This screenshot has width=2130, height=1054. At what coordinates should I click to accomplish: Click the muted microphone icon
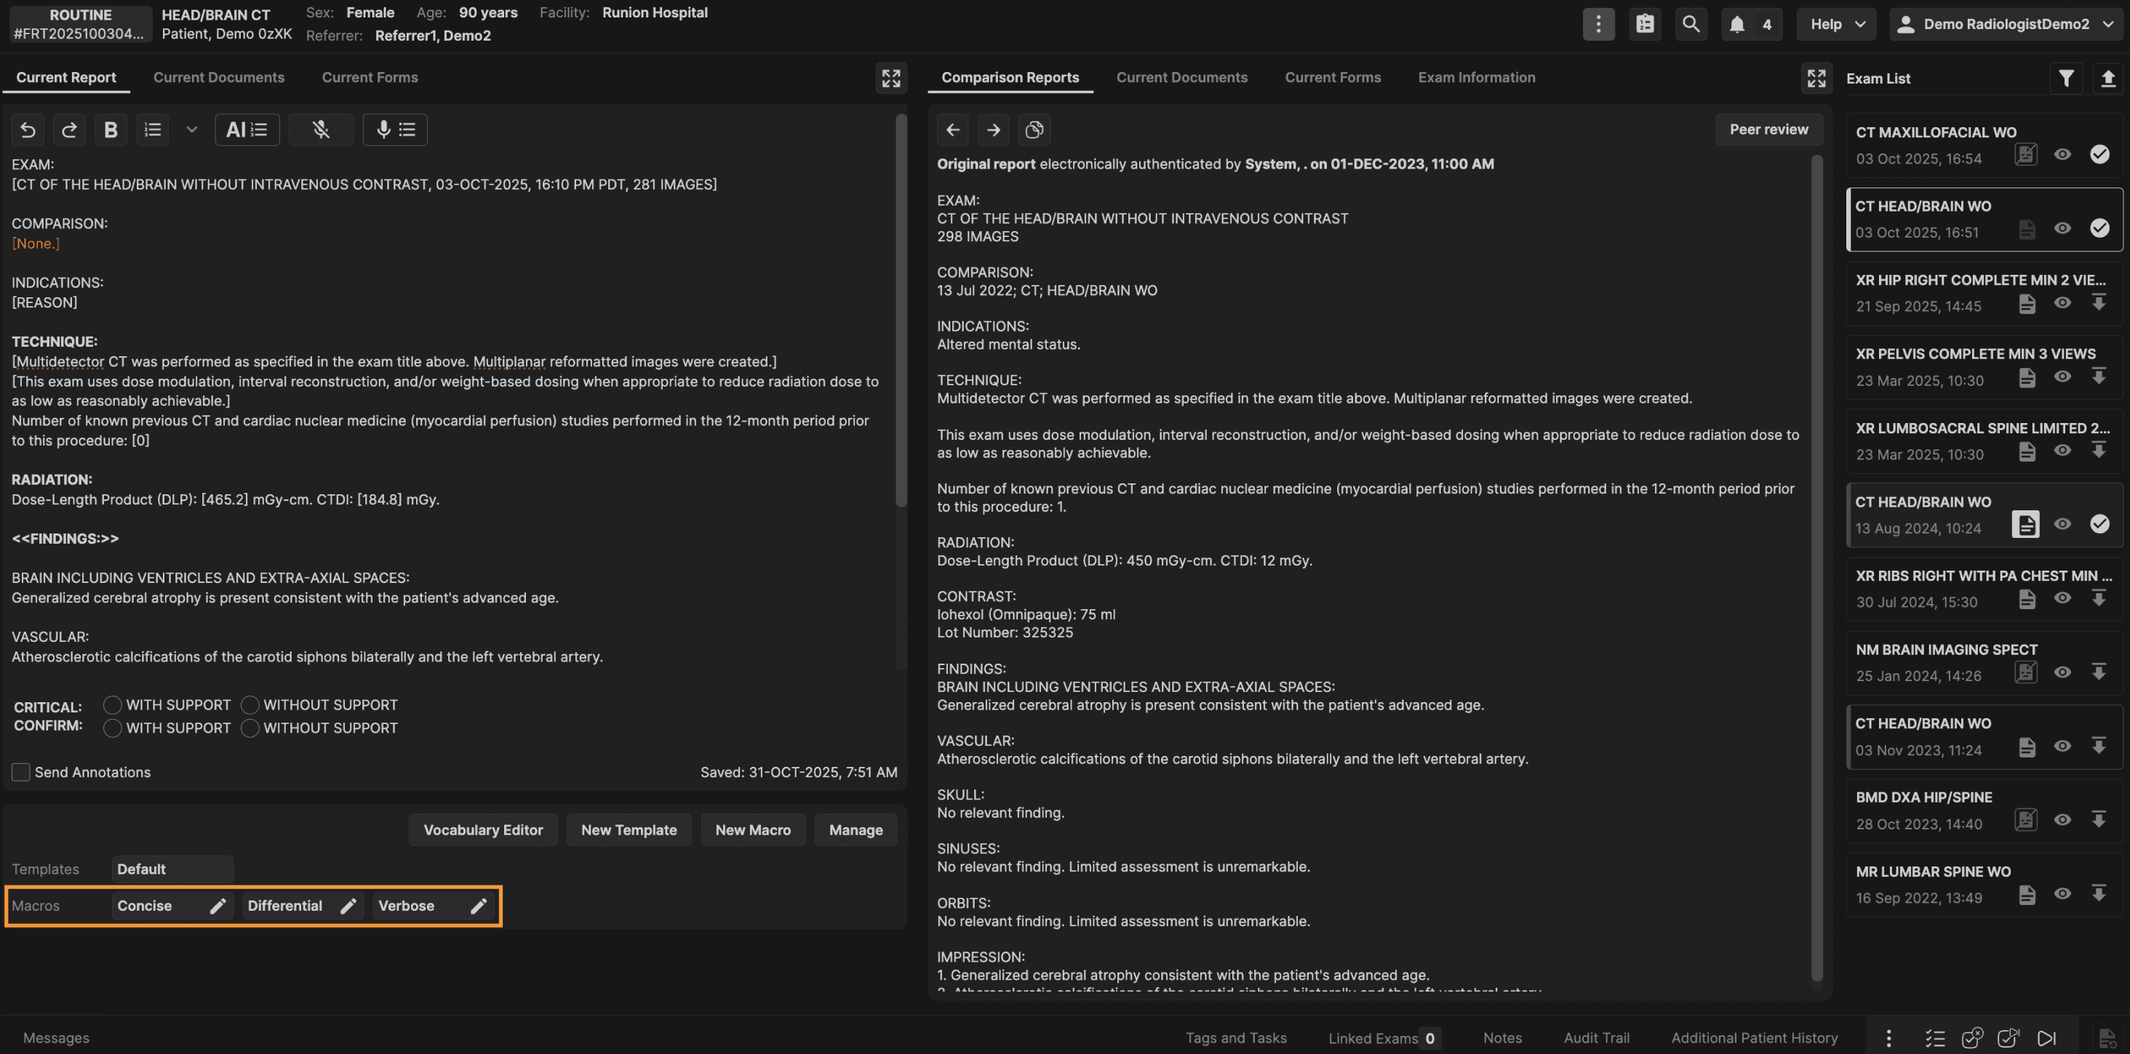click(321, 129)
